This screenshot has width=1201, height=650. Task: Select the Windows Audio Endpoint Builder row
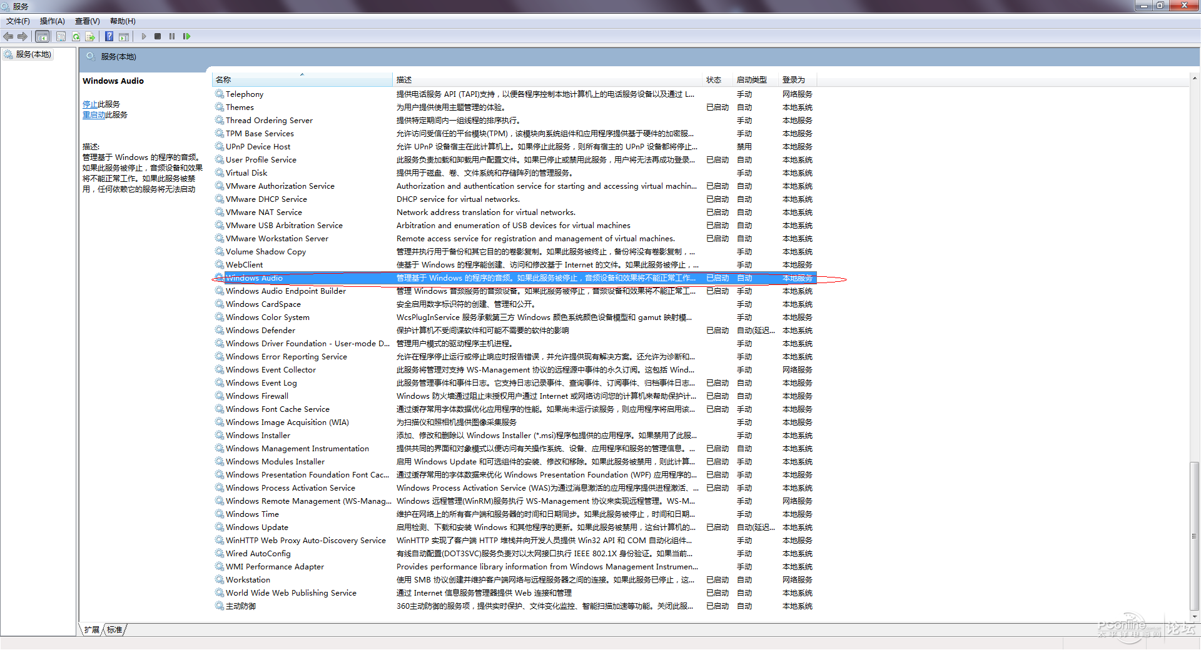pos(514,291)
